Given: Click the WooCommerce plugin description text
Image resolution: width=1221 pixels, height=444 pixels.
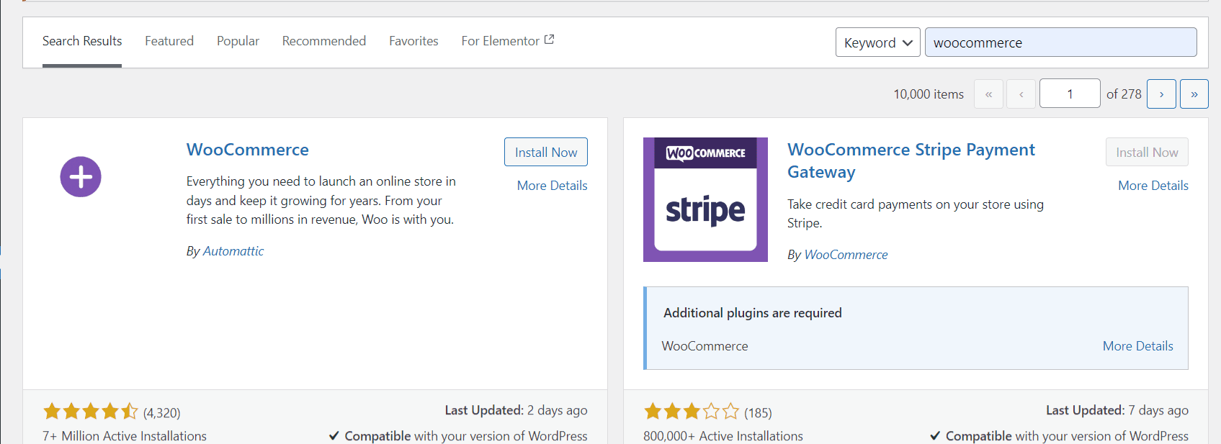Looking at the screenshot, I should 321,200.
